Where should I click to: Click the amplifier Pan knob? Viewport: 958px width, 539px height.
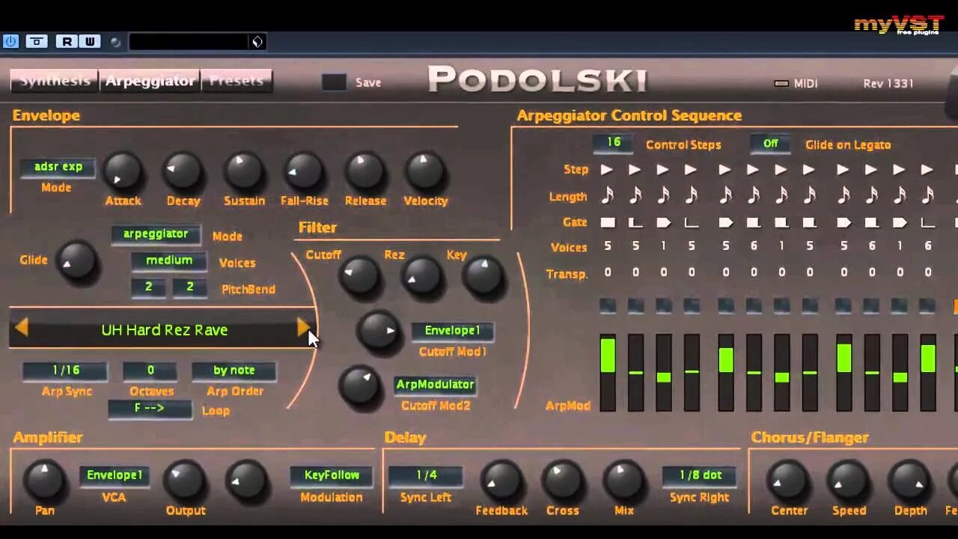pyautogui.click(x=44, y=480)
